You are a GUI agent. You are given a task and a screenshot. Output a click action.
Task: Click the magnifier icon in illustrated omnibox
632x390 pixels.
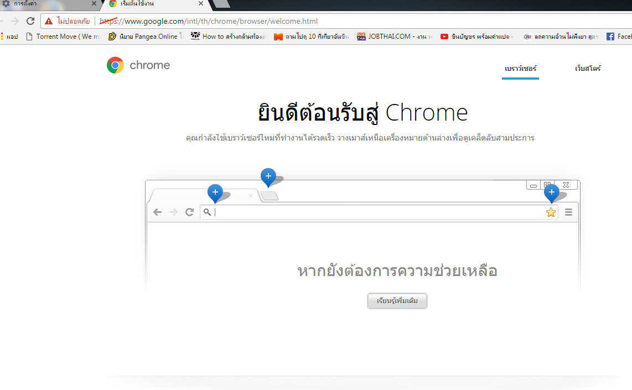(207, 212)
